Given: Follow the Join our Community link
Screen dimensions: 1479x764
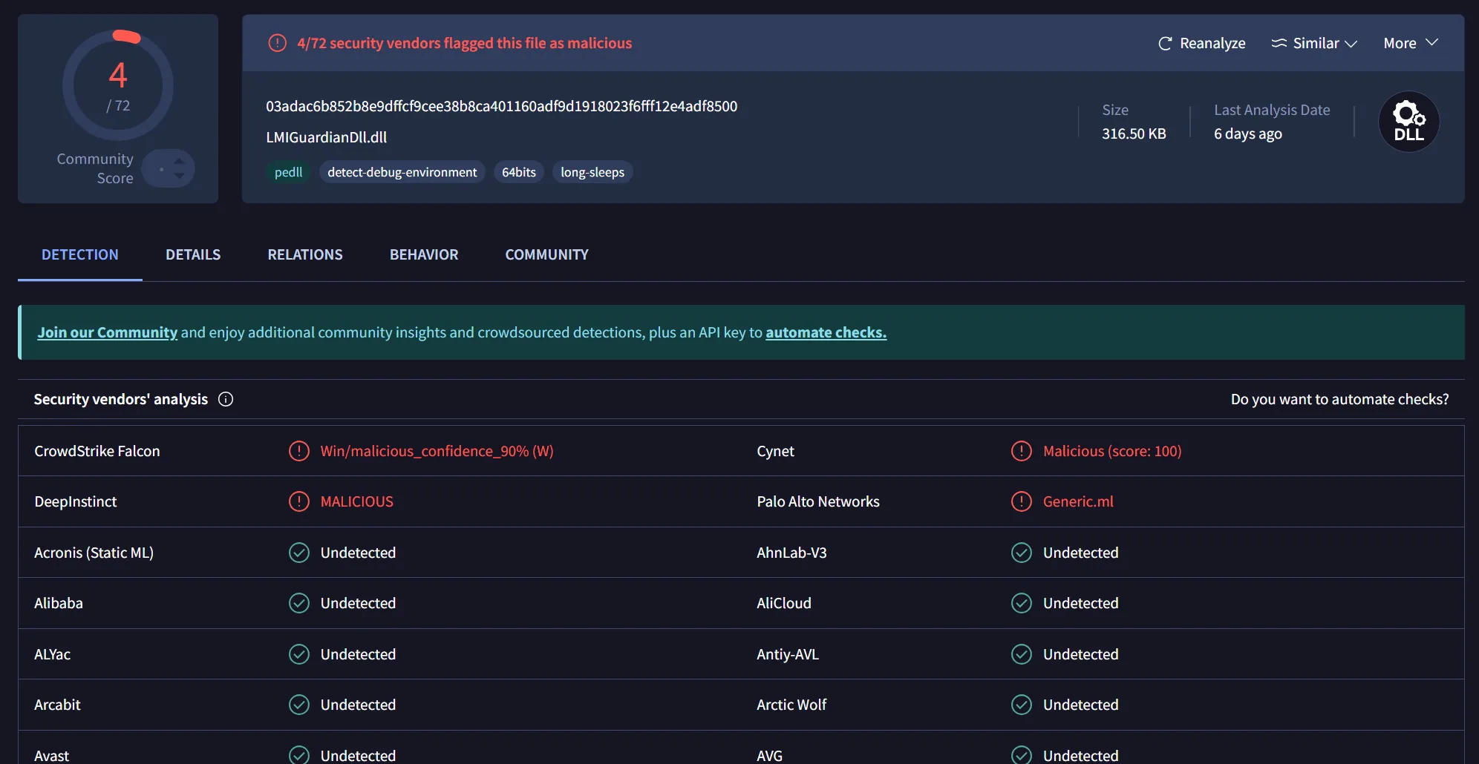Looking at the screenshot, I should pyautogui.click(x=108, y=332).
